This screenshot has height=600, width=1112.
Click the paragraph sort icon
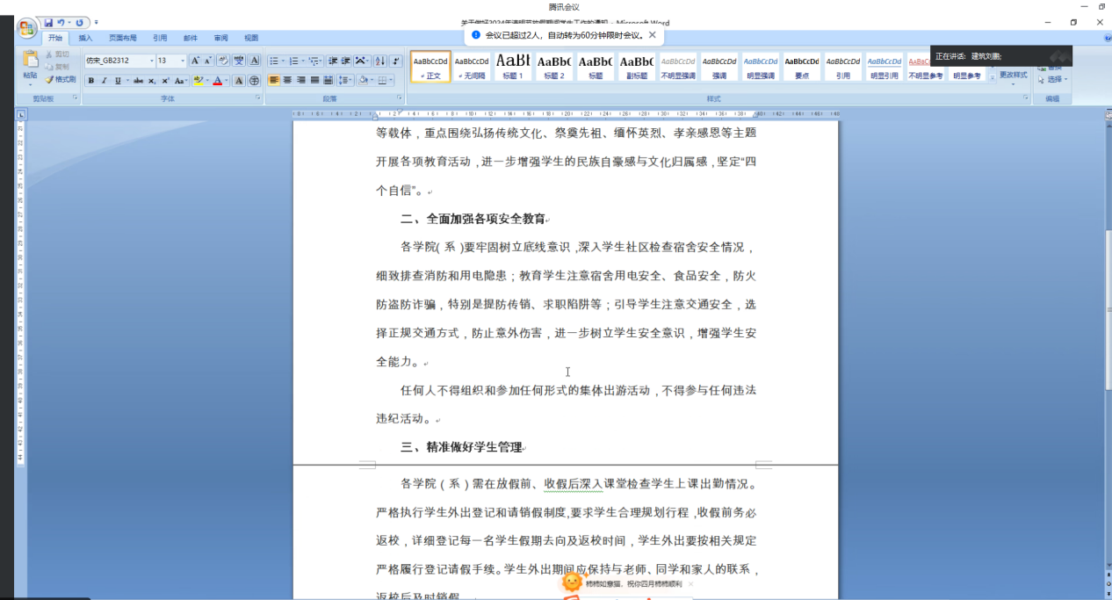(x=379, y=61)
